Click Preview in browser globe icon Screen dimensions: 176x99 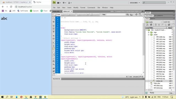click(131, 15)
